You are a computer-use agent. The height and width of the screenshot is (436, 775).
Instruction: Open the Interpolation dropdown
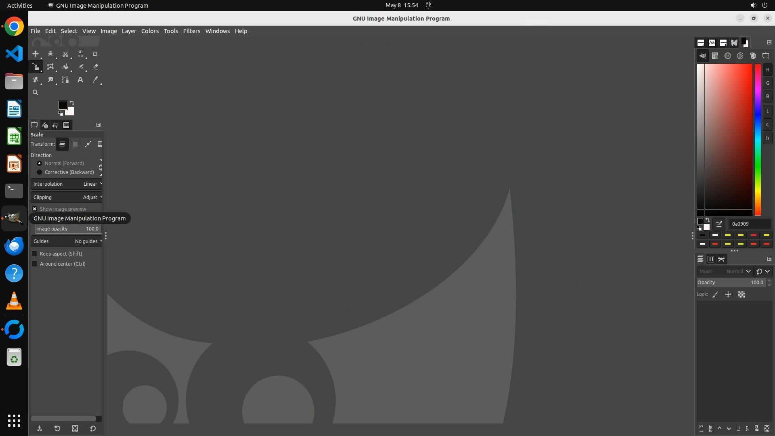(67, 184)
